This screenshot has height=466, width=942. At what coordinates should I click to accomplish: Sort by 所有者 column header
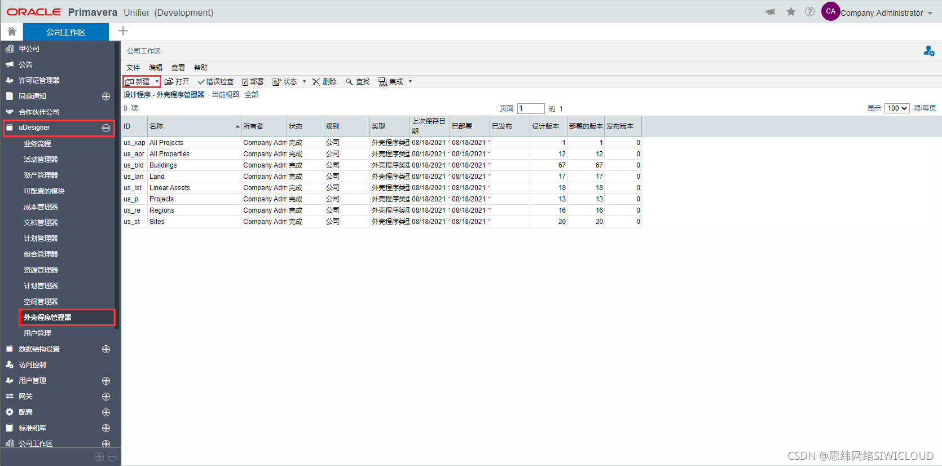pyautogui.click(x=264, y=126)
